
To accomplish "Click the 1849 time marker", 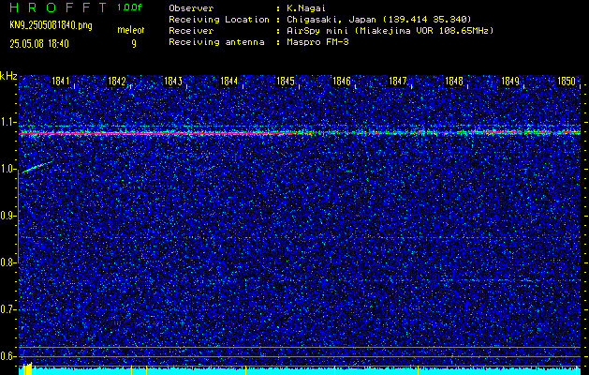I will (x=510, y=82).
